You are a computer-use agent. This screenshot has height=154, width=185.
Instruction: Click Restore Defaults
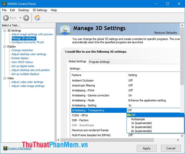click(166, 33)
